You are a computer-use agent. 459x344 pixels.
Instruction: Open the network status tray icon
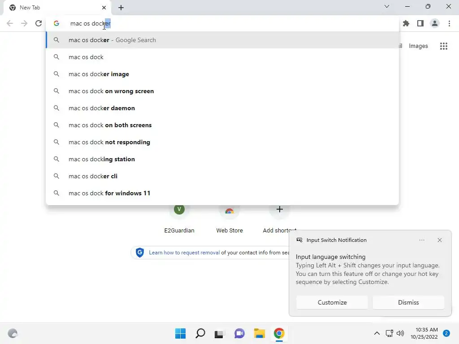(390, 333)
